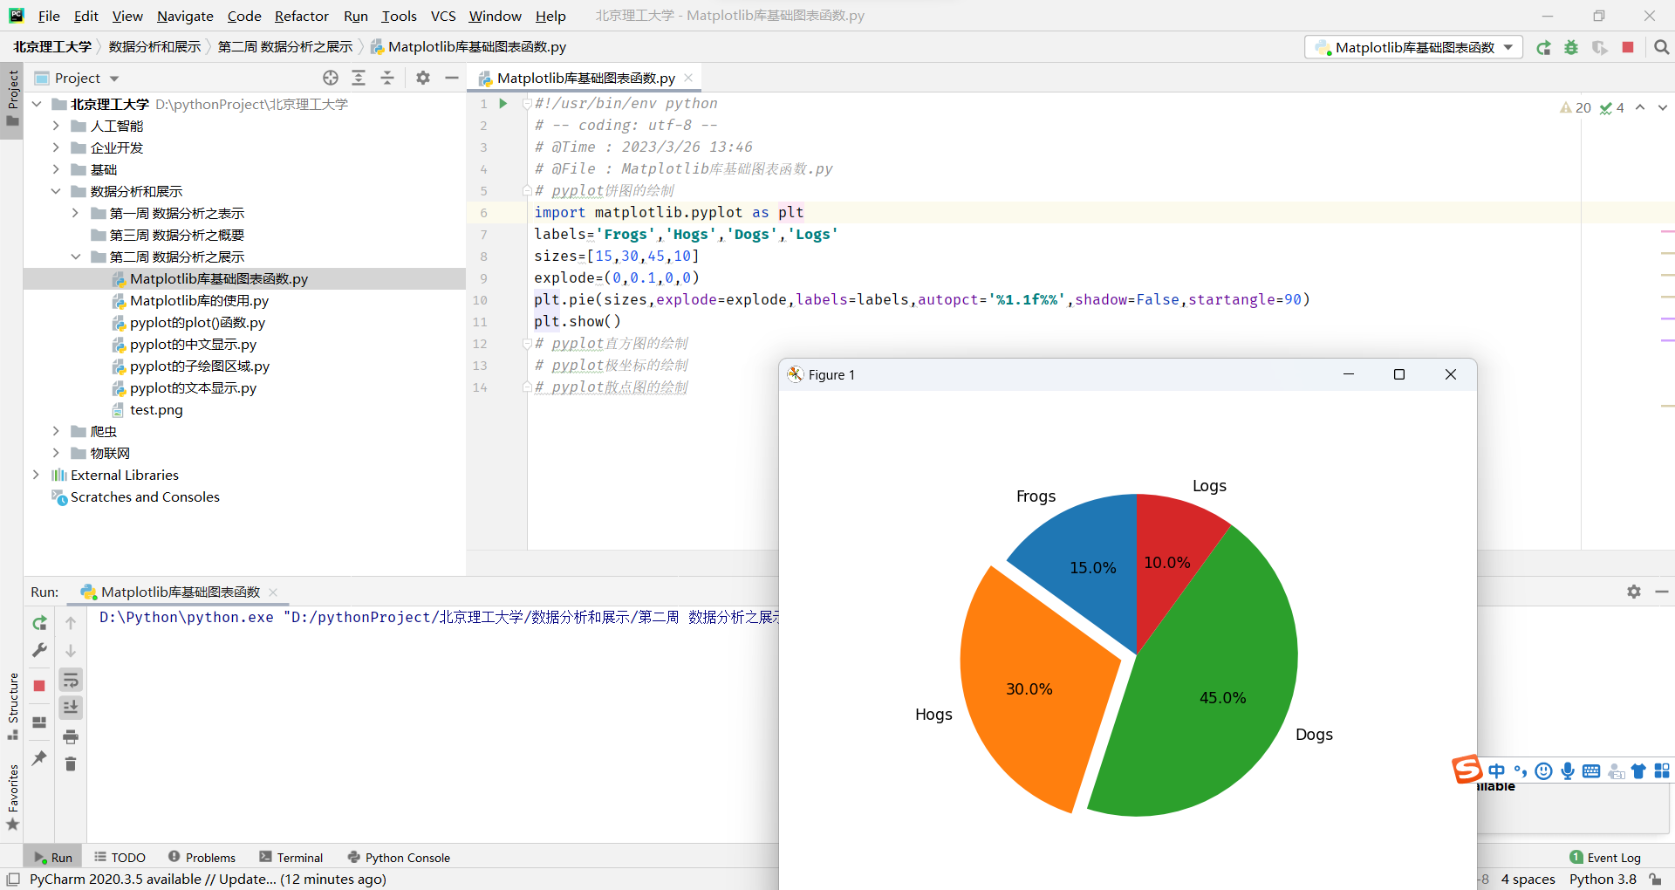Toggle Scroll to End in Run console

click(71, 708)
